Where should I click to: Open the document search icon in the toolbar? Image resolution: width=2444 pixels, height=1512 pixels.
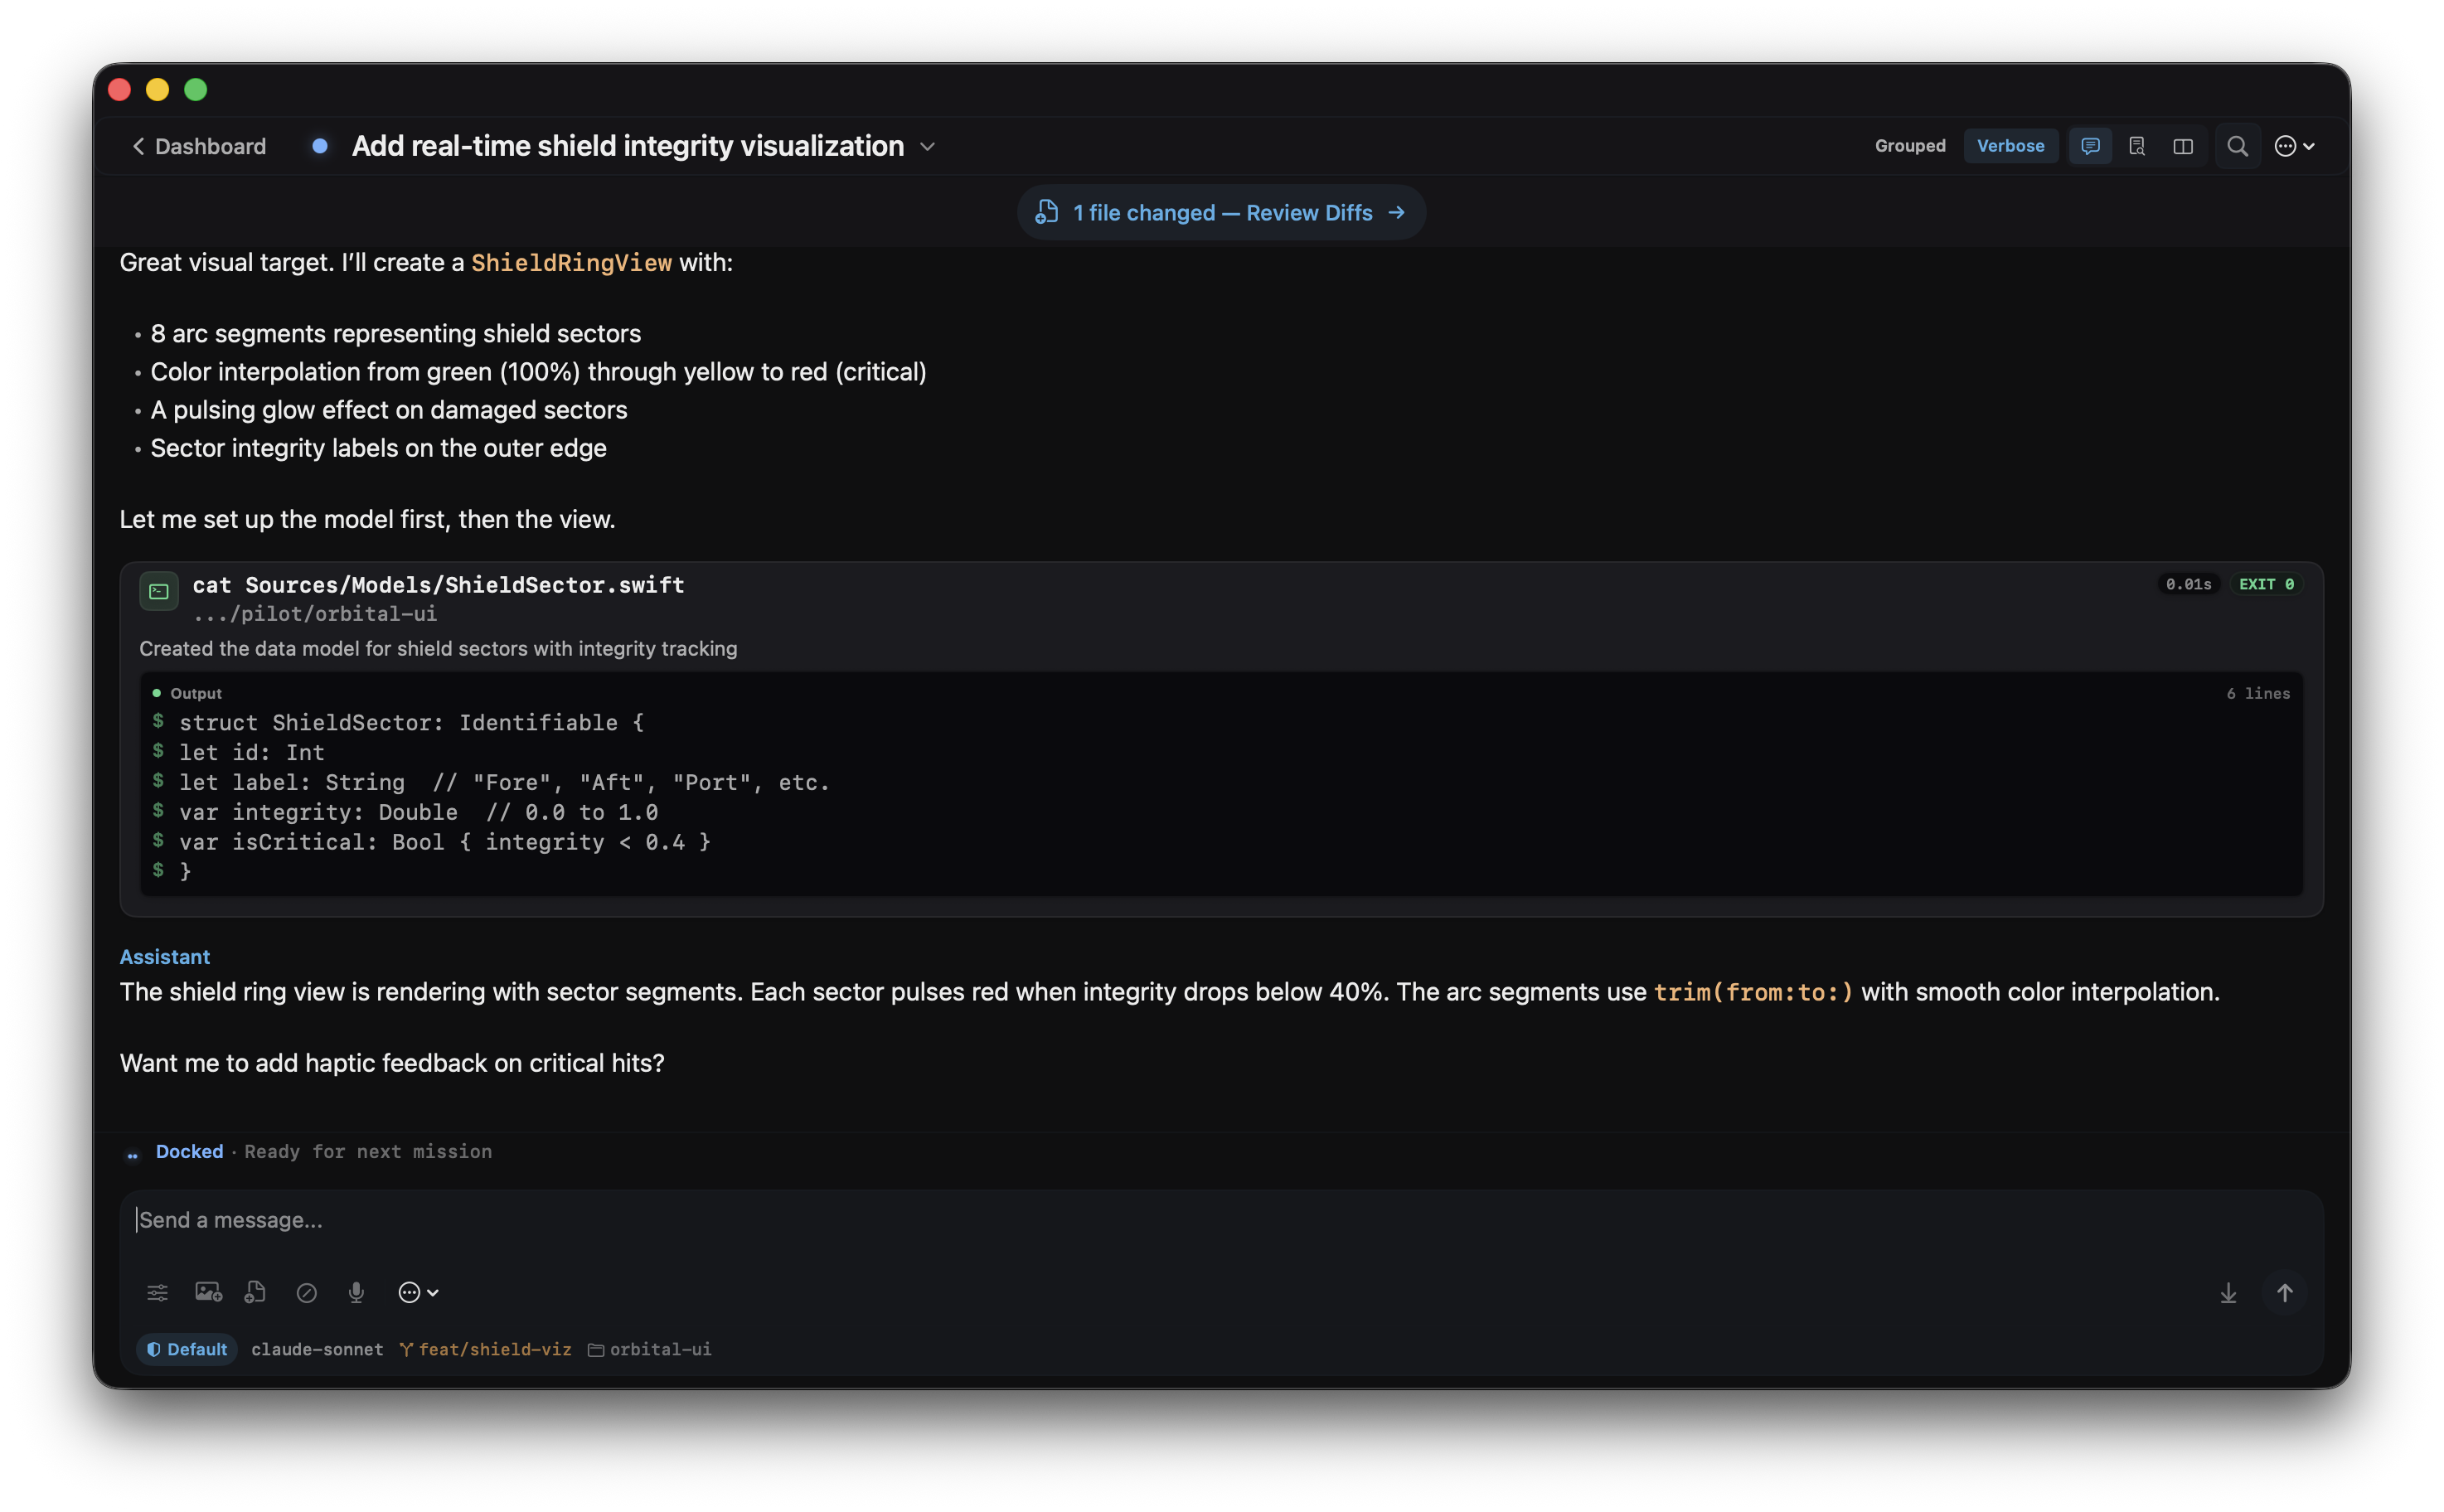coord(2138,146)
